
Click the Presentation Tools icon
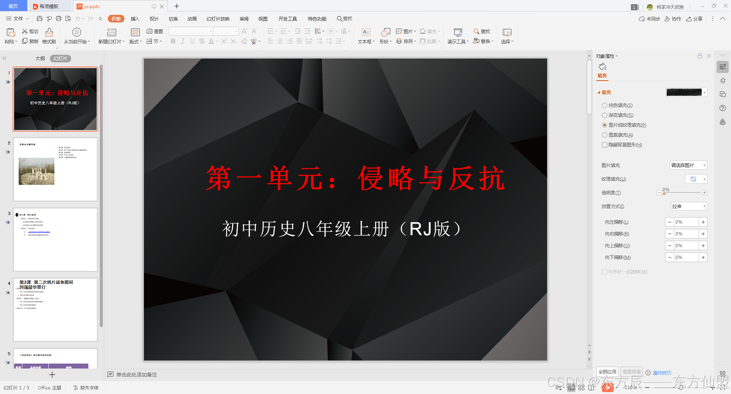pos(458,32)
